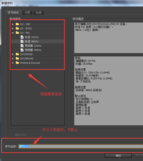Collapse the DV - PAL preset group
Image resolution: width=143 pixels, height=161 pixels.
[13, 33]
